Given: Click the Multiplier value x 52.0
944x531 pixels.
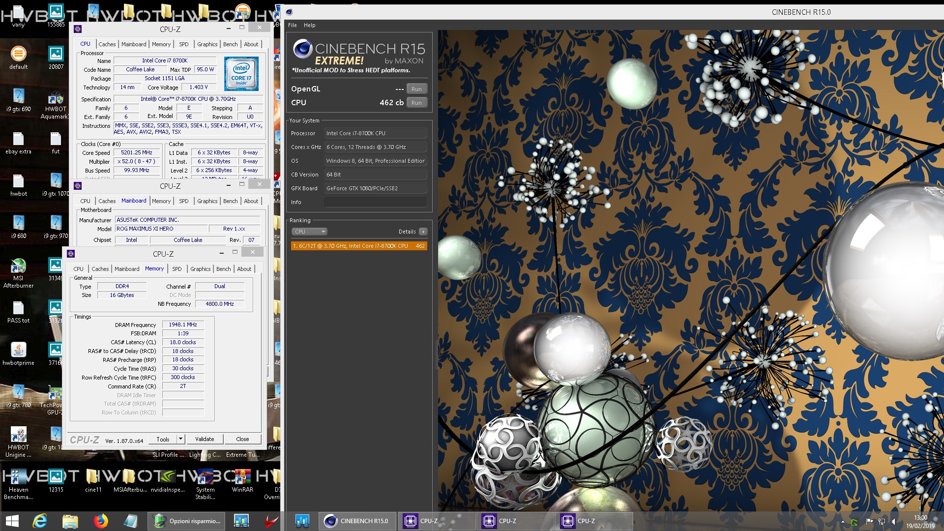Looking at the screenshot, I should [137, 162].
